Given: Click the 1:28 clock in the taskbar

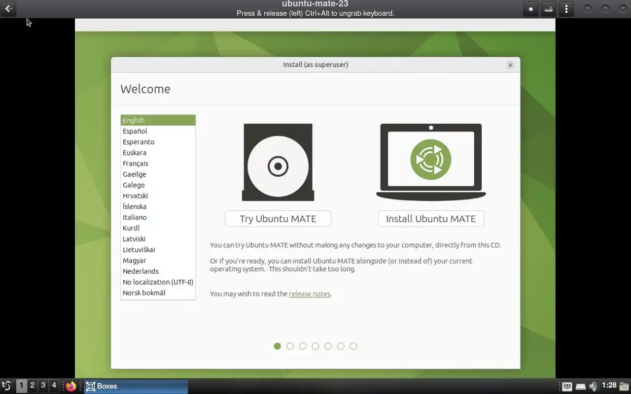Looking at the screenshot, I should pyautogui.click(x=609, y=386).
